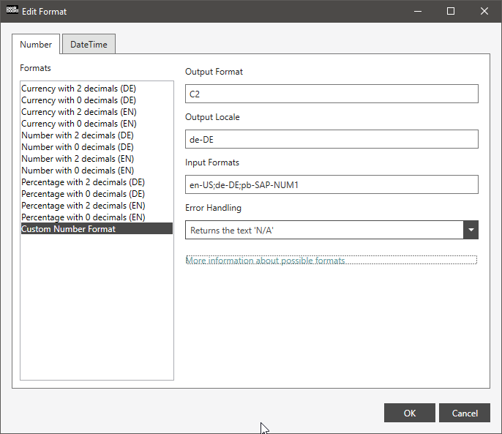Viewport: 502px width, 434px height.
Task: Select the Number tab
Action: (x=36, y=44)
